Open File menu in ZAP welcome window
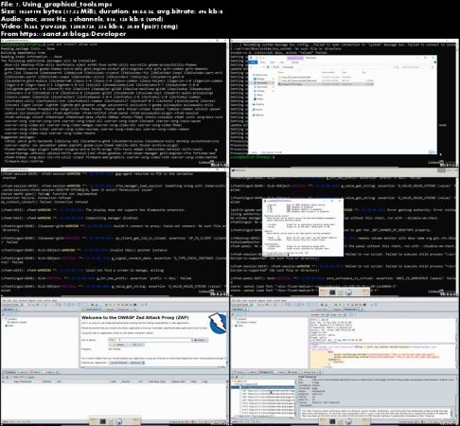Image resolution: width=460 pixels, height=426 pixels. click(5, 300)
